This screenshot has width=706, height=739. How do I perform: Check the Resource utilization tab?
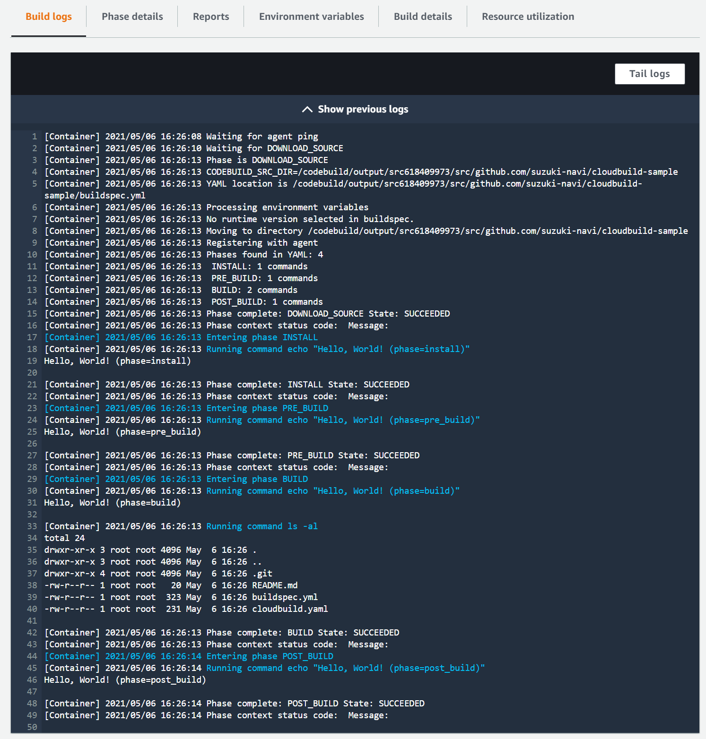[x=528, y=16]
